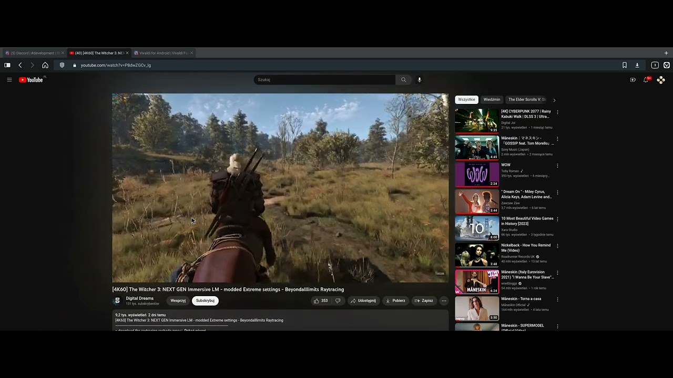The image size is (673, 378).
Task: Click the Pobierz download button
Action: click(395, 301)
